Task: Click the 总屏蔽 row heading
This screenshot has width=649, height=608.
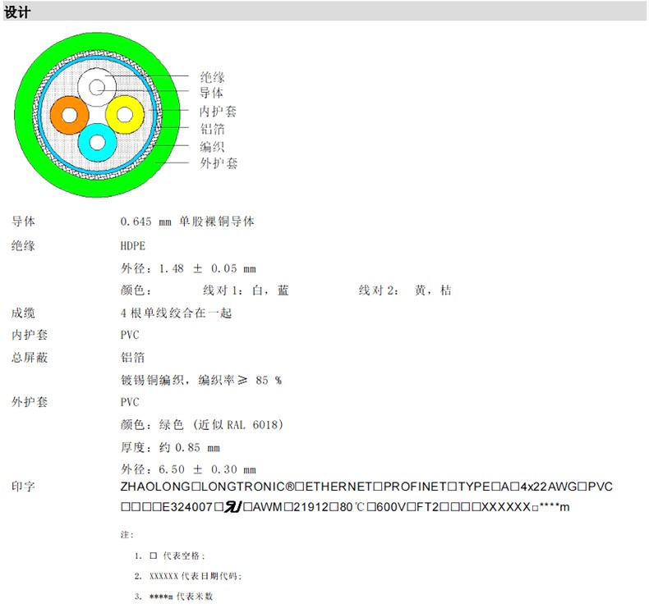Action: 29,357
